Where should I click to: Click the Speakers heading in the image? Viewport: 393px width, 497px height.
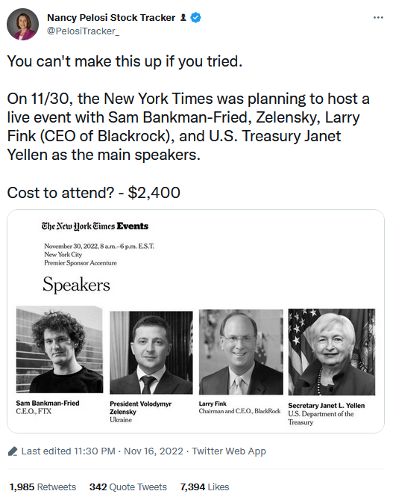(77, 284)
